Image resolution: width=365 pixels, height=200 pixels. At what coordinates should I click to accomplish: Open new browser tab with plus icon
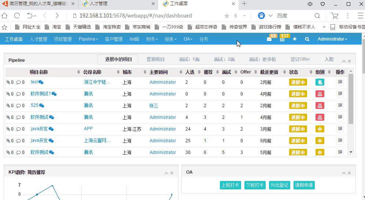[244, 4]
